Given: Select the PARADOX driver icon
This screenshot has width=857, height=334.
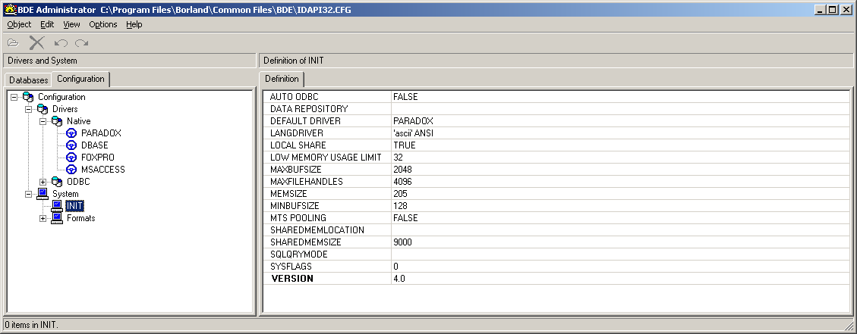Looking at the screenshot, I should [72, 133].
